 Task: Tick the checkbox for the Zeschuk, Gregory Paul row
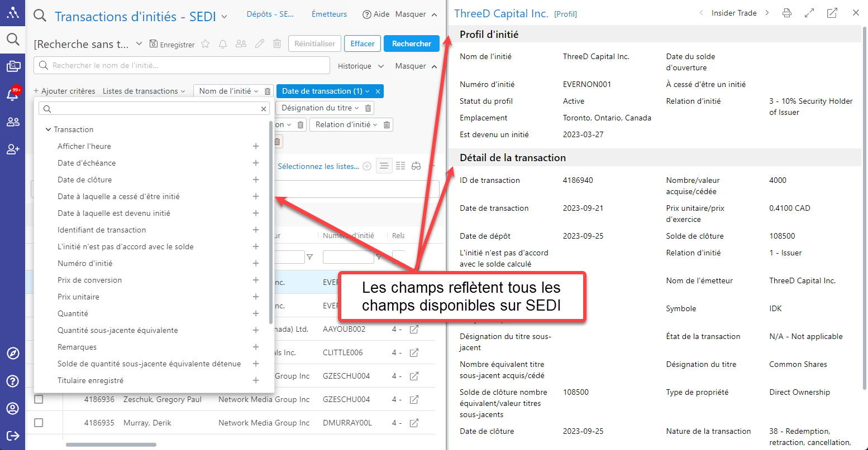pos(39,399)
